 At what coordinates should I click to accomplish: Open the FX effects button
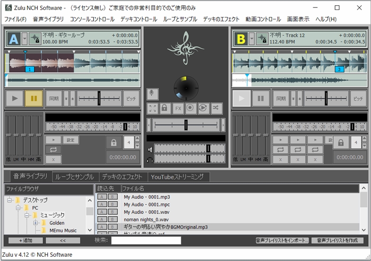pos(178,108)
